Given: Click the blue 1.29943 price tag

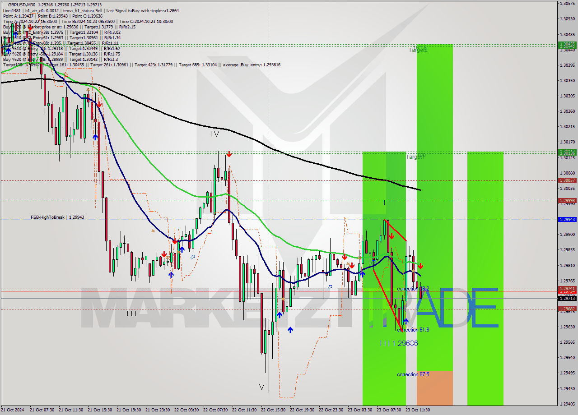Looking at the screenshot, I should [x=567, y=220].
